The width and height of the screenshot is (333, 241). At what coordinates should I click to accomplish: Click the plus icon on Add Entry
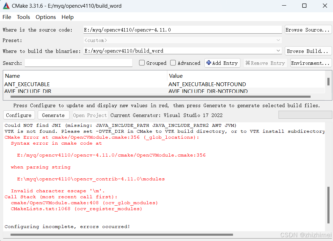pos(209,63)
